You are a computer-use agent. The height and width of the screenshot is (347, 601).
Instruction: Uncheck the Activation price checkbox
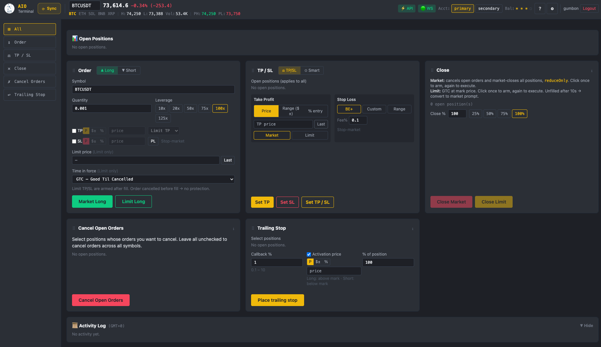pos(309,254)
